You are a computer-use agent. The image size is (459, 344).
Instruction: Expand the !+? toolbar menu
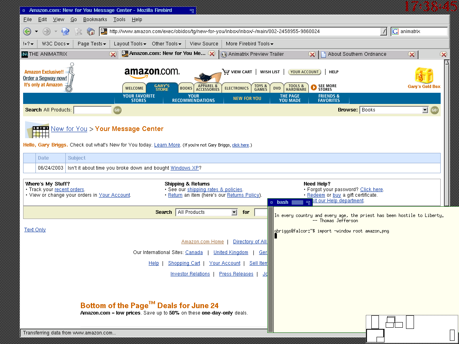pyautogui.click(x=28, y=44)
